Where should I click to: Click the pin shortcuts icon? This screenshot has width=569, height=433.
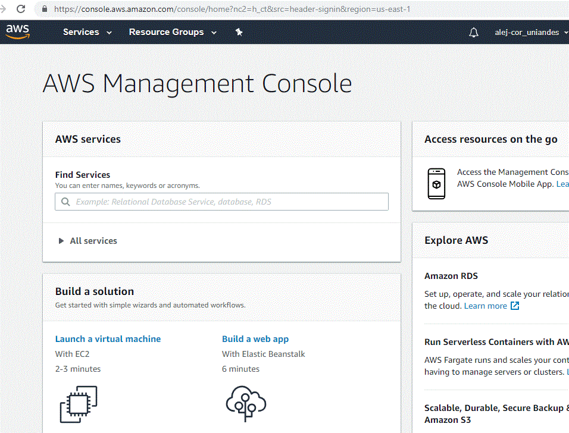click(x=239, y=32)
